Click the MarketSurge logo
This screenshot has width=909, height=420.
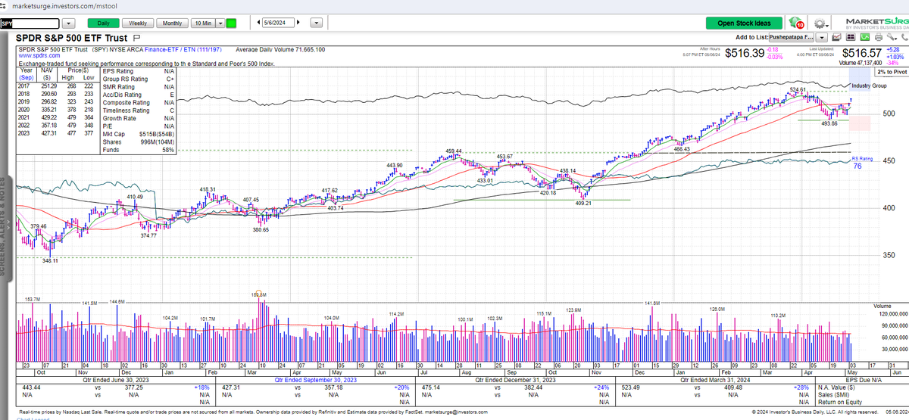(876, 22)
